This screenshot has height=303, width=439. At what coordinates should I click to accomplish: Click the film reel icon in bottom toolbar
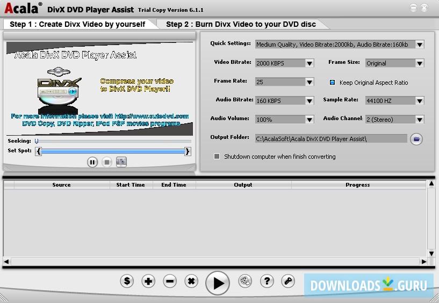[245, 281]
